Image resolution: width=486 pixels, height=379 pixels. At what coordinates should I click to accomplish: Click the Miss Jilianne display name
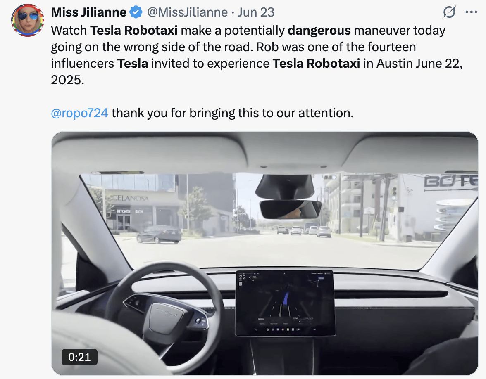(x=88, y=12)
